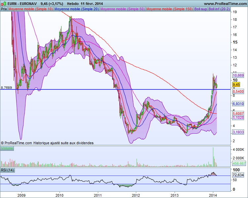Select the Prix indicator tab
The height and width of the screenshot is (198, 248).
pyautogui.click(x=4, y=9)
